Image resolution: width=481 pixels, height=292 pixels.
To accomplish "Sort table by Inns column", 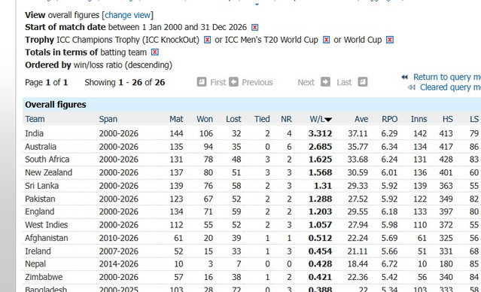I will pyautogui.click(x=419, y=119).
